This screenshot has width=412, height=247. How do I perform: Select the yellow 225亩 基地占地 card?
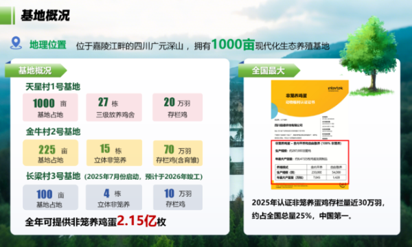pos(50,153)
